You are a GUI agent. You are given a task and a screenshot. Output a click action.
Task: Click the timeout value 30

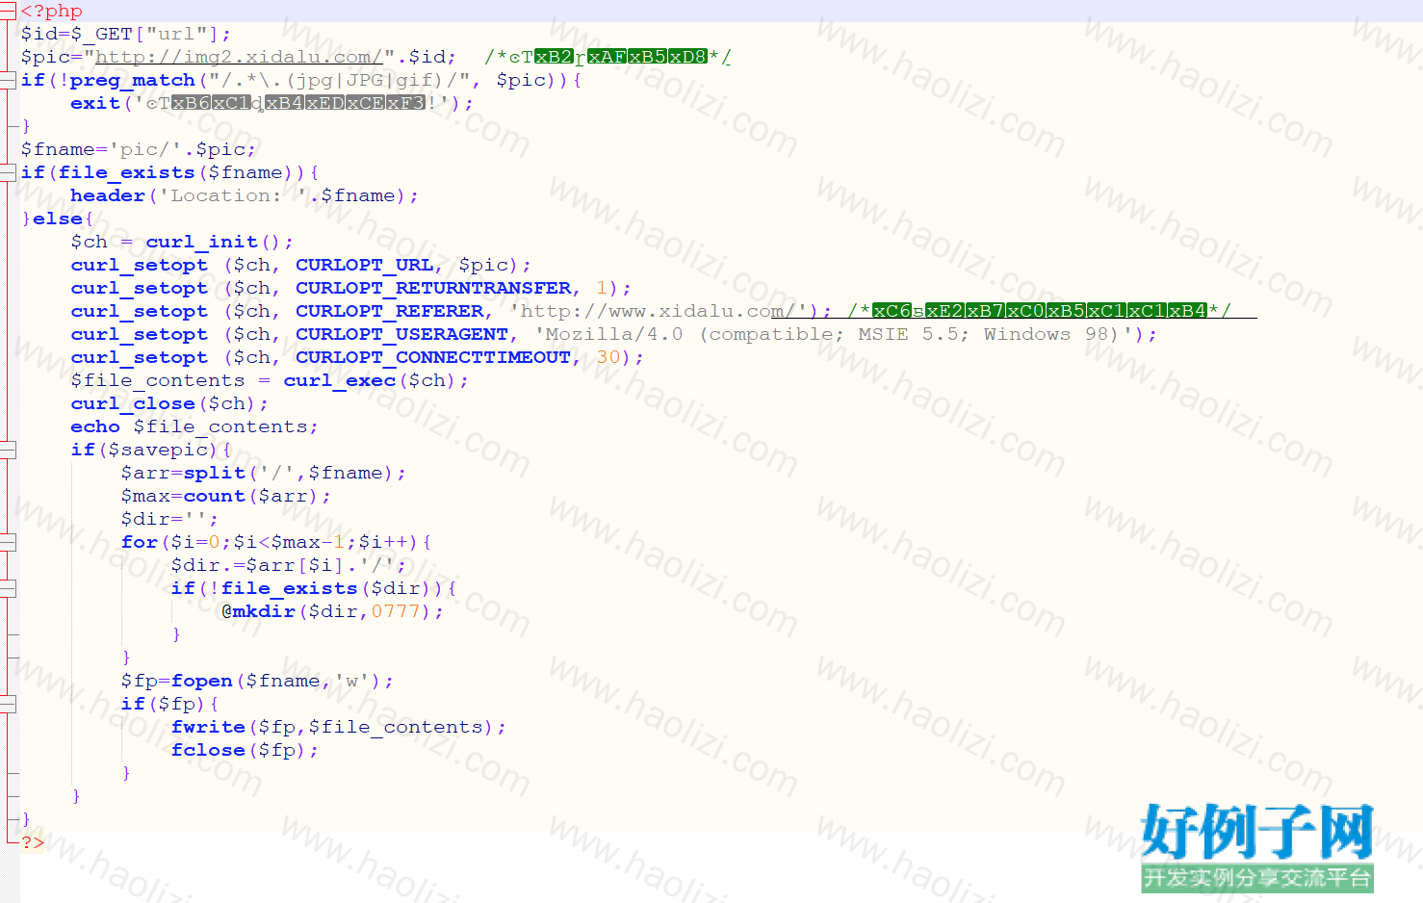point(608,357)
